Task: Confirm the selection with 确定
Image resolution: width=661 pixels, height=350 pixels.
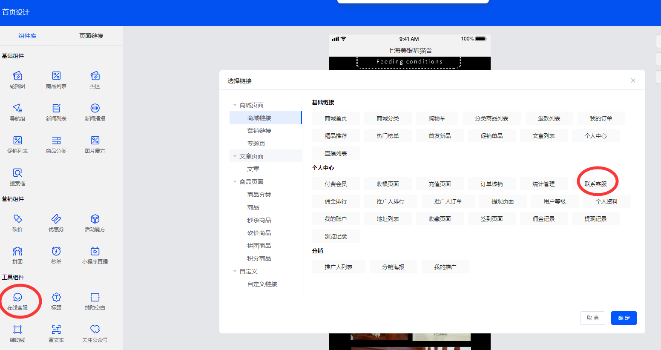Action: click(624, 318)
